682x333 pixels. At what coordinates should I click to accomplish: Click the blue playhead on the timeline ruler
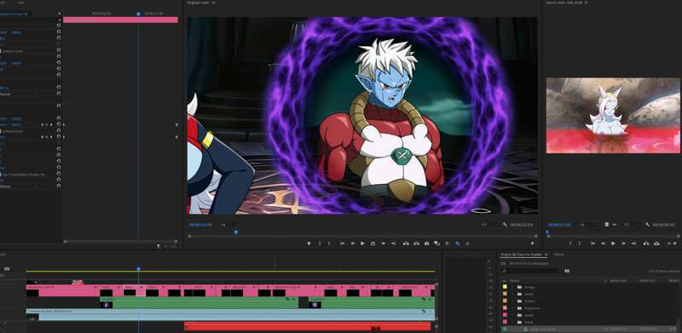pyautogui.click(x=138, y=269)
